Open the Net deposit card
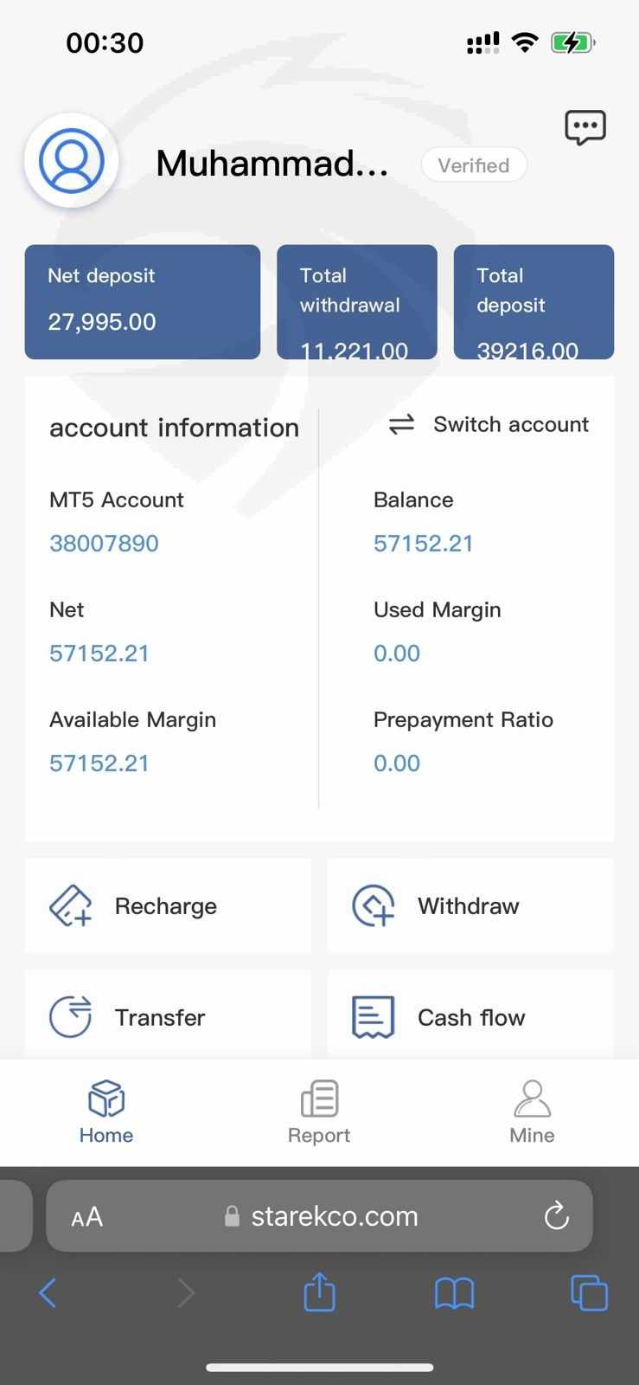This screenshot has height=1385, width=639. (142, 301)
